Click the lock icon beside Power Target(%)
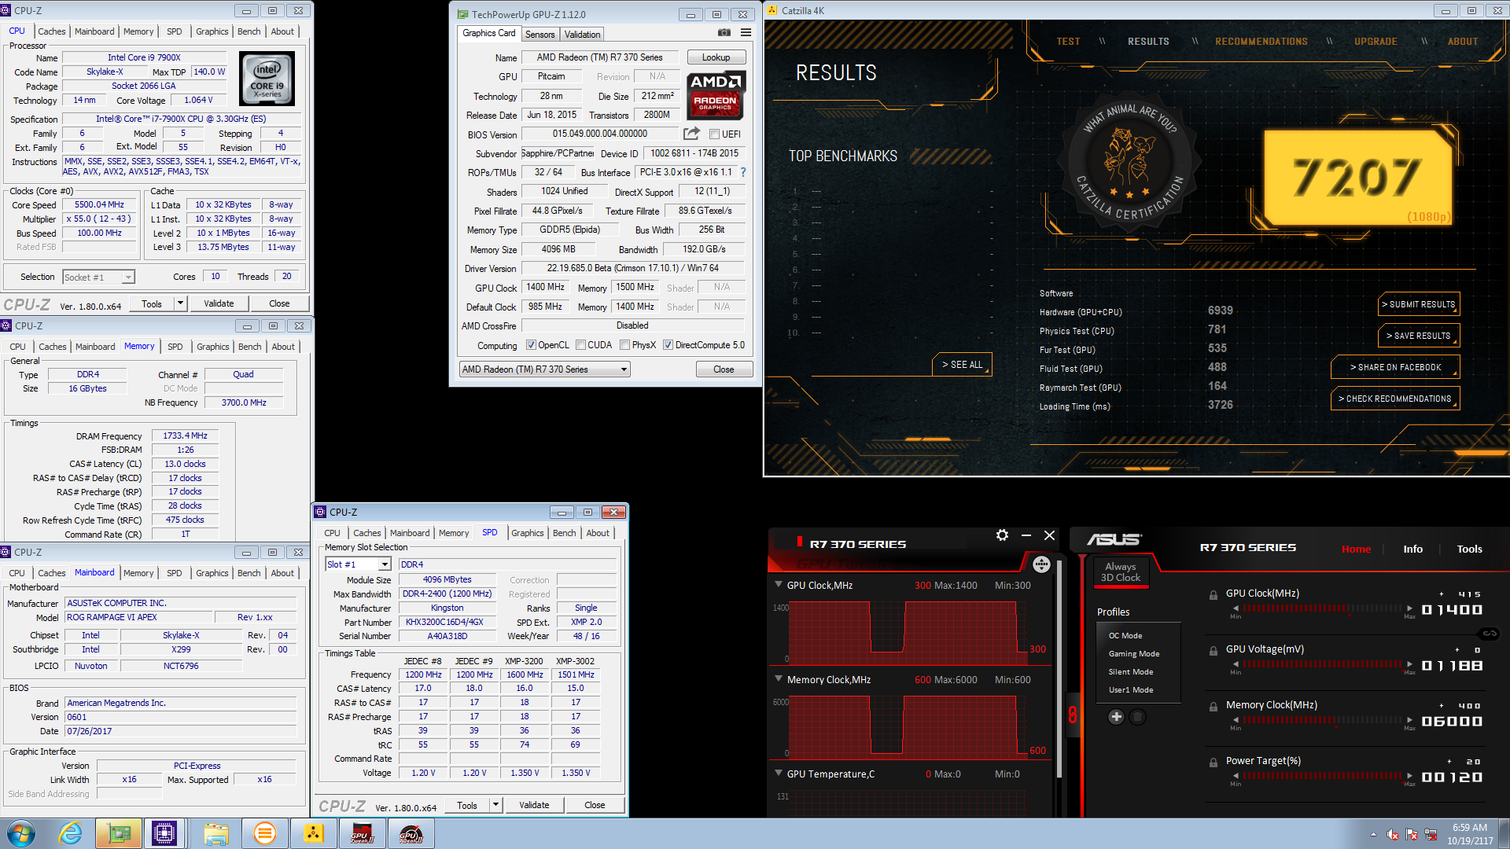Image resolution: width=1510 pixels, height=849 pixels. tap(1214, 763)
